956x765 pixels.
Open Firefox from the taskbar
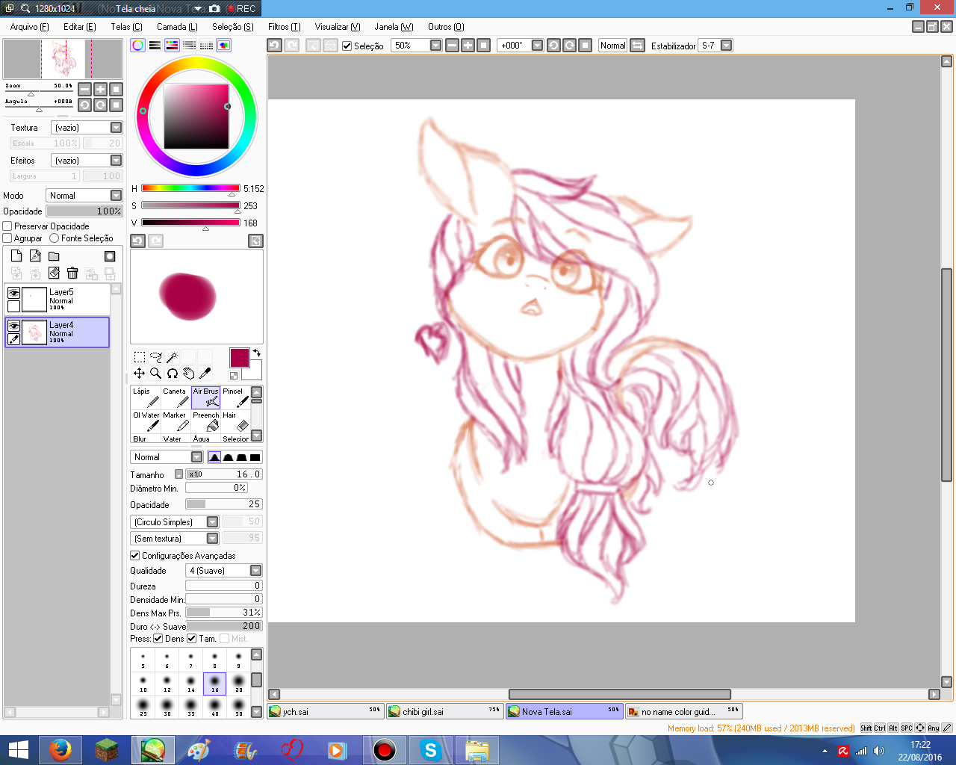pyautogui.click(x=60, y=750)
